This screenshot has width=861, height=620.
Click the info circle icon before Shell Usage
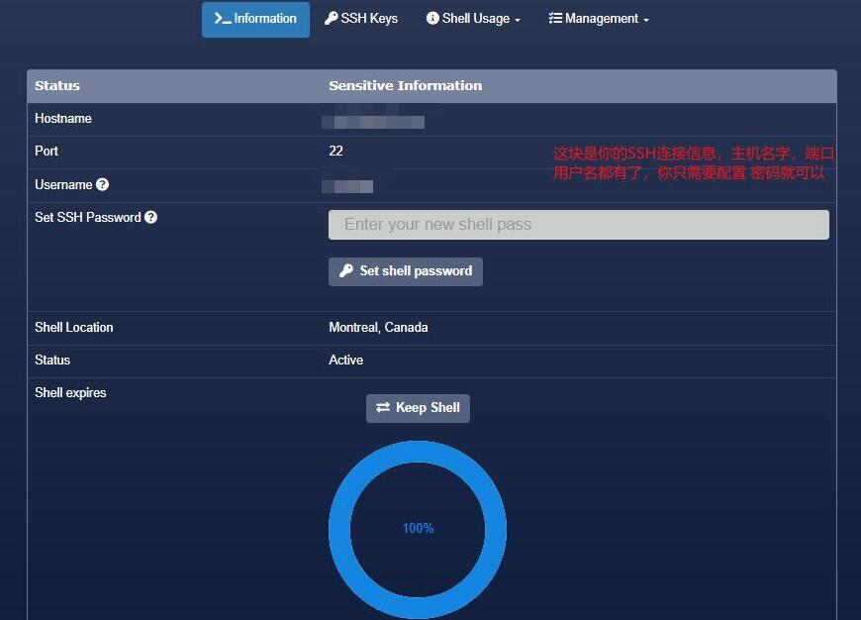pyautogui.click(x=432, y=19)
